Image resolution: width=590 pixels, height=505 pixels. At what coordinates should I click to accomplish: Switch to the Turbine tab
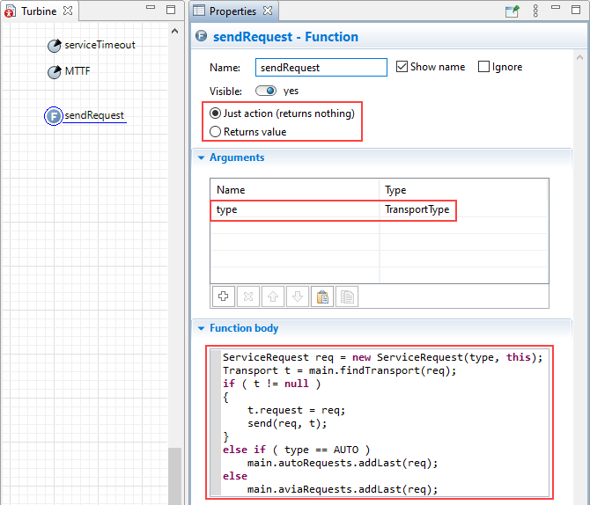pyautogui.click(x=39, y=11)
